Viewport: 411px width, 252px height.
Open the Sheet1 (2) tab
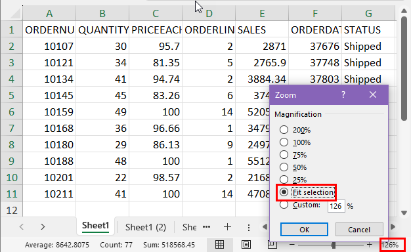click(146, 227)
